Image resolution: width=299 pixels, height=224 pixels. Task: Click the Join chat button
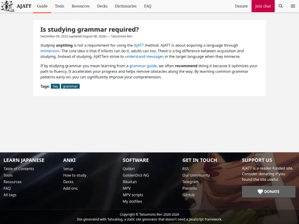pos(263,6)
